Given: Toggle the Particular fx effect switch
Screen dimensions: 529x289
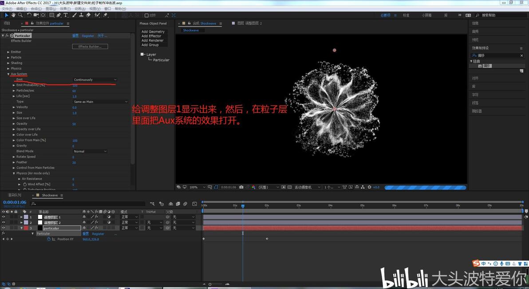Looking at the screenshot, I should pos(7,36).
